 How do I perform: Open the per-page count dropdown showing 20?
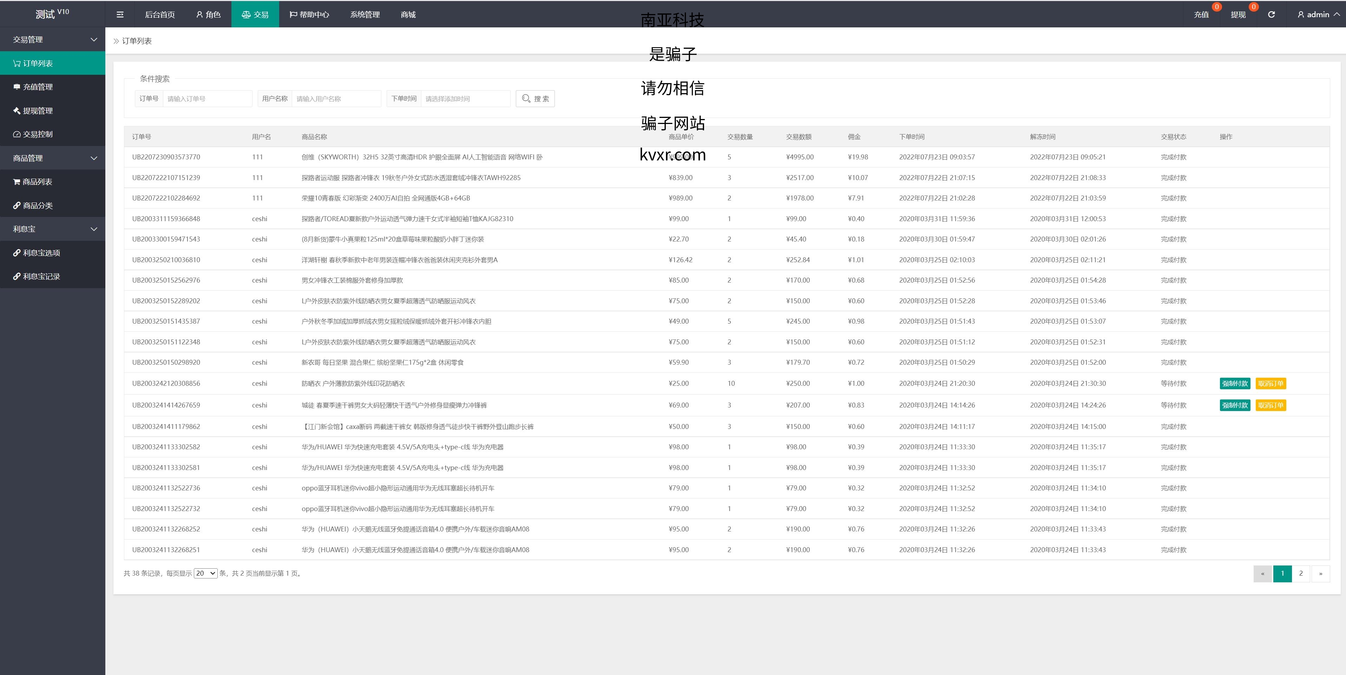pos(205,573)
